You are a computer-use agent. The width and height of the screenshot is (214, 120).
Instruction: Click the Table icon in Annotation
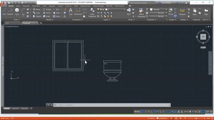tap(84, 16)
